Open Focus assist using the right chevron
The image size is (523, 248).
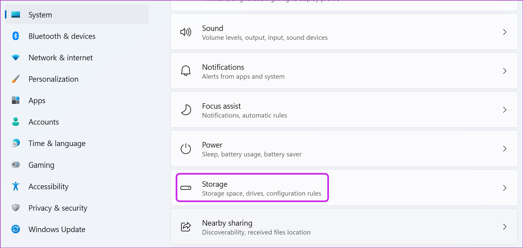505,110
